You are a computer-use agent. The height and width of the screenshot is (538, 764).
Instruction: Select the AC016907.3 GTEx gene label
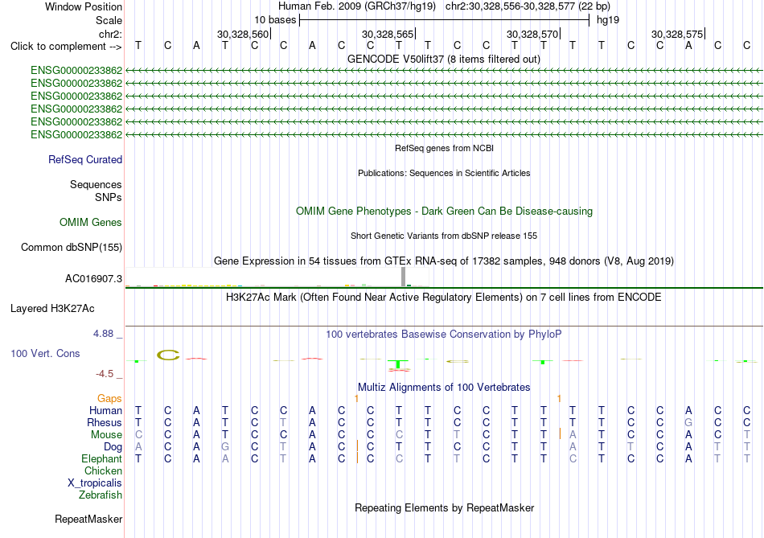(93, 279)
